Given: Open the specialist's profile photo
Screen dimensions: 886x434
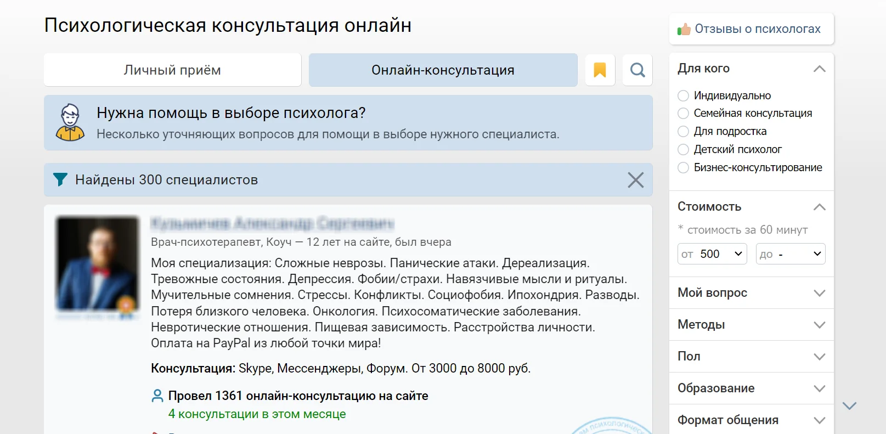Looking at the screenshot, I should pyautogui.click(x=98, y=263).
